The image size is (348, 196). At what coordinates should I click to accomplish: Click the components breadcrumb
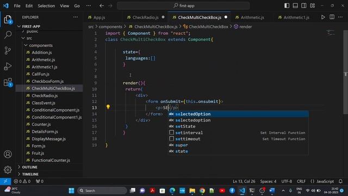(110, 27)
